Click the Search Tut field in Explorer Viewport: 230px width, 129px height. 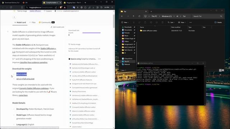(x=208, y=16)
